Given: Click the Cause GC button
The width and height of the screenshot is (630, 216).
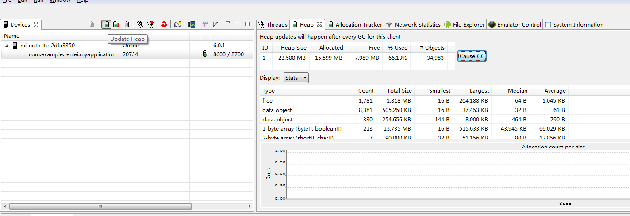Looking at the screenshot, I should pos(472,56).
